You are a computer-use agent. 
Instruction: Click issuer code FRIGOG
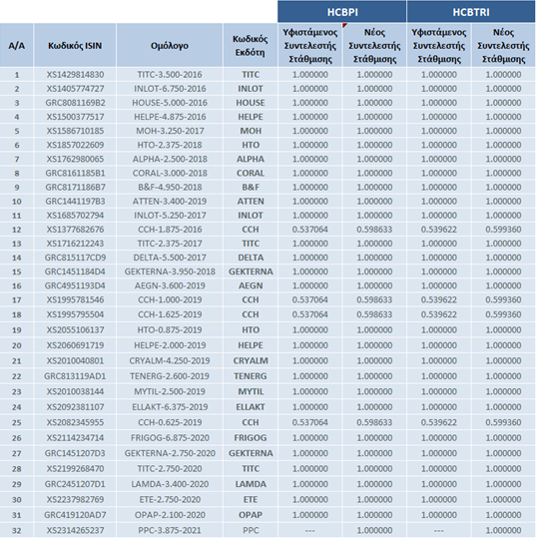tap(251, 438)
